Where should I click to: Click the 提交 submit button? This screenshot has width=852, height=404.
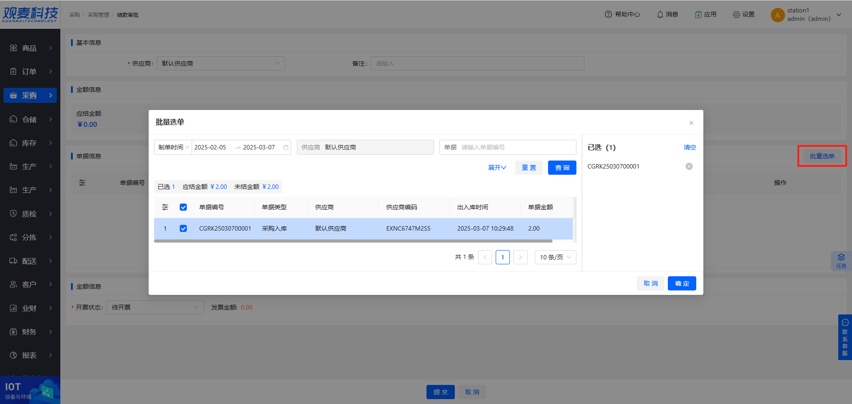coord(441,392)
